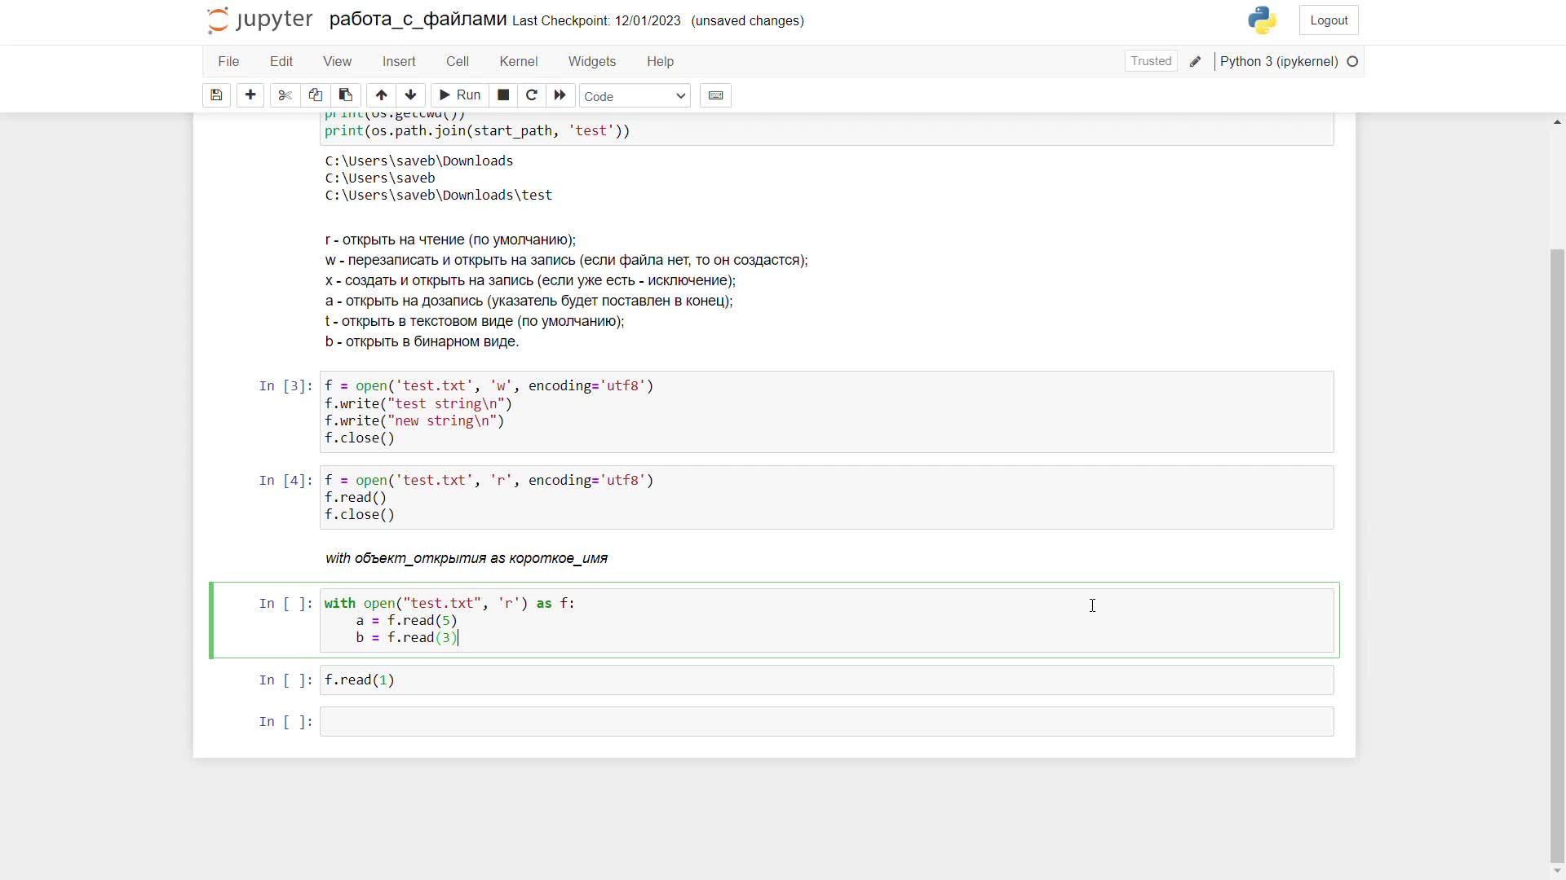This screenshot has height=880, width=1566.
Task: Click the In [3]: prompt label
Action: [285, 386]
